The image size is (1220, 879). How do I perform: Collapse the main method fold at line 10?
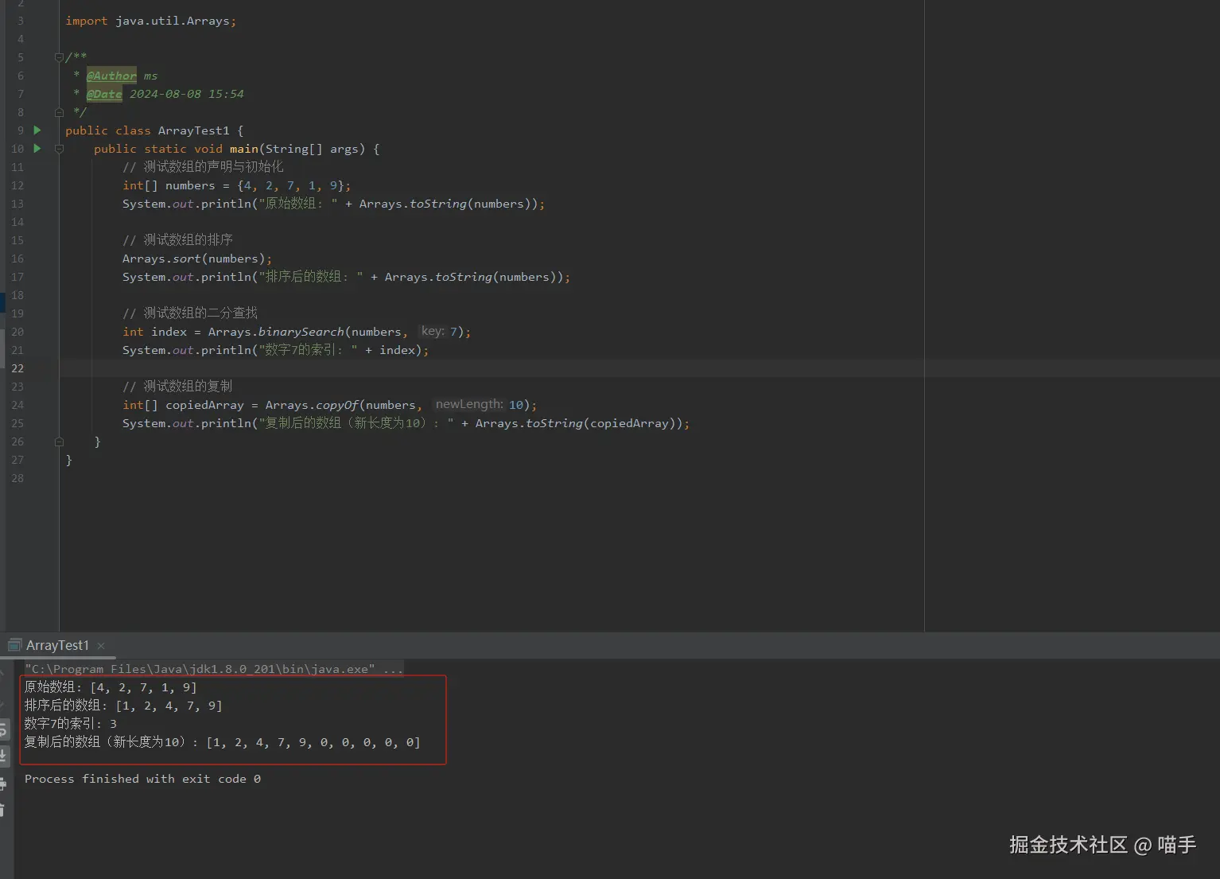coord(59,149)
